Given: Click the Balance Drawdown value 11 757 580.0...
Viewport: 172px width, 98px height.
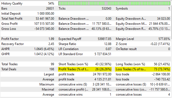Looking at the screenshot, I should coord(102,24).
